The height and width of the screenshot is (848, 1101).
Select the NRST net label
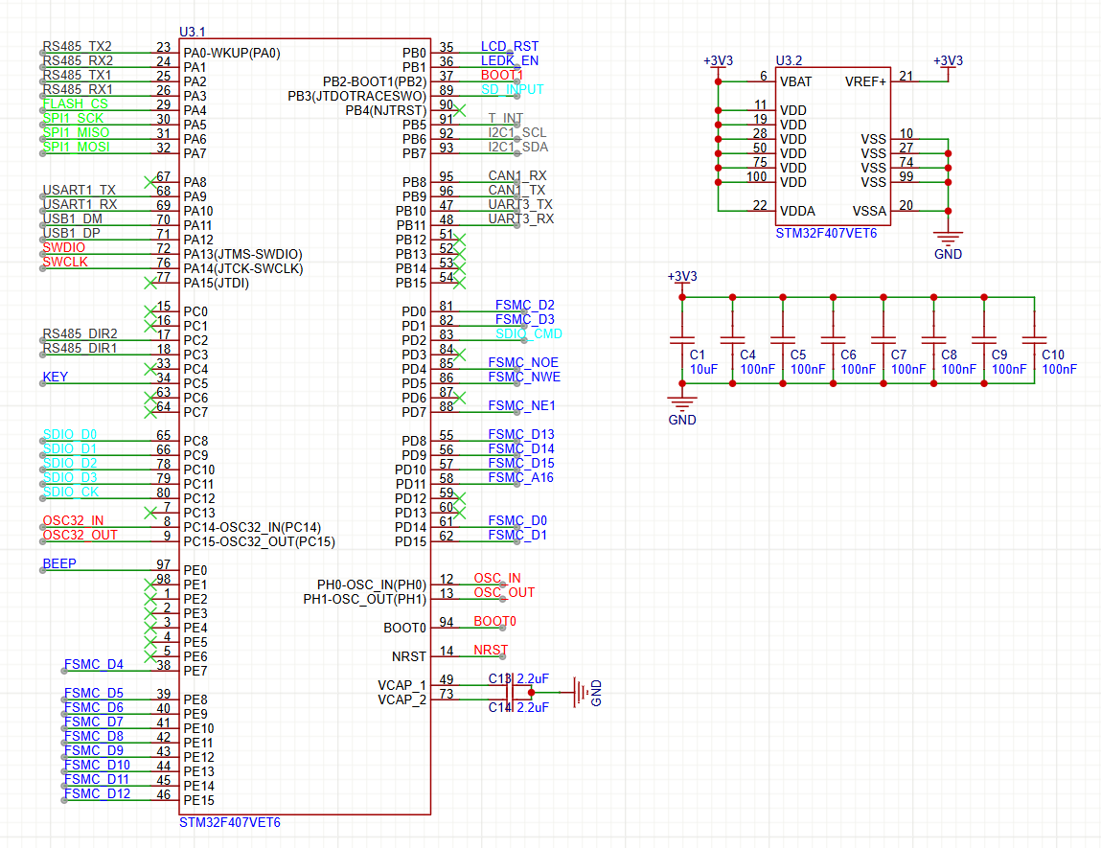491,650
